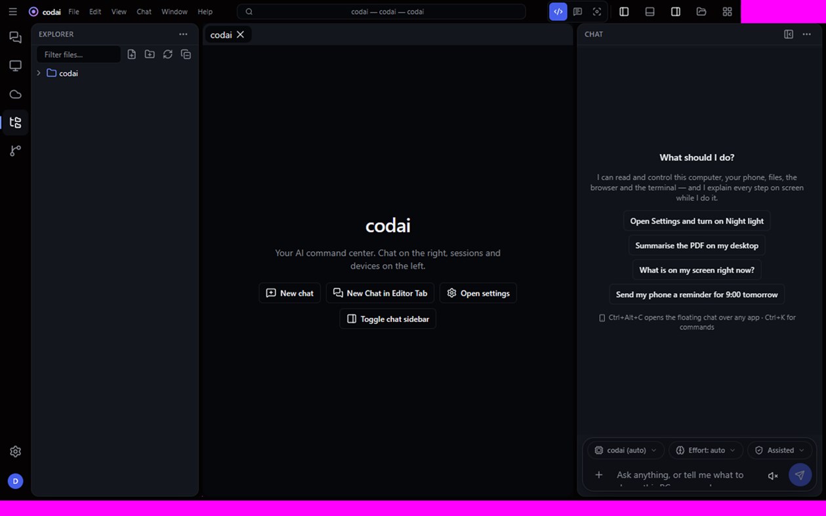Expand the codai folder in the Explorer
826x516 pixels.
(39, 73)
